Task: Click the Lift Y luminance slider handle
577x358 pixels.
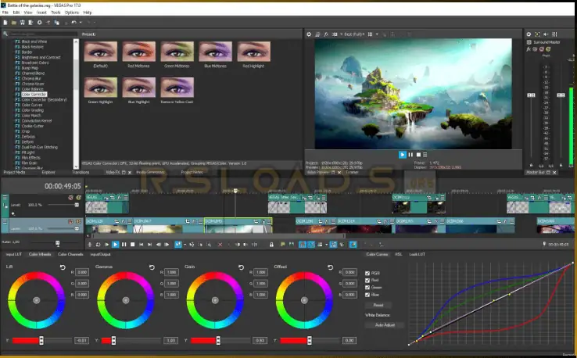Action: 41,340
